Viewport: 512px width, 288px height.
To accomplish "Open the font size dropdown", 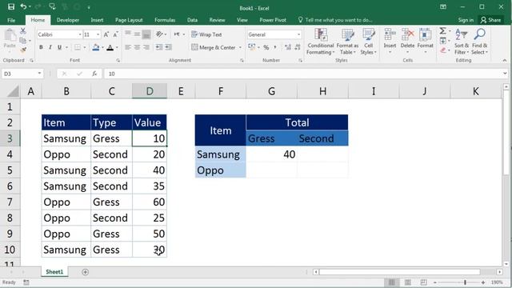I will tap(98, 34).
